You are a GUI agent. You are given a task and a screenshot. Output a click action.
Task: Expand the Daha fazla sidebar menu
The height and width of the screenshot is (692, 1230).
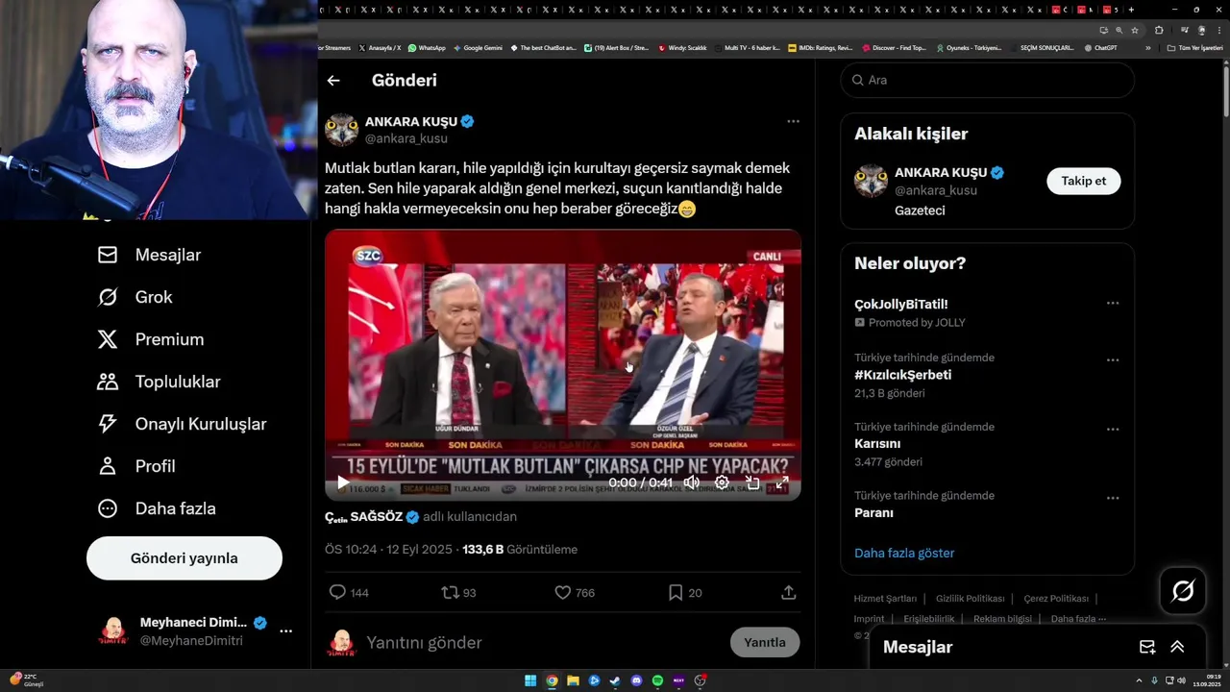(157, 508)
